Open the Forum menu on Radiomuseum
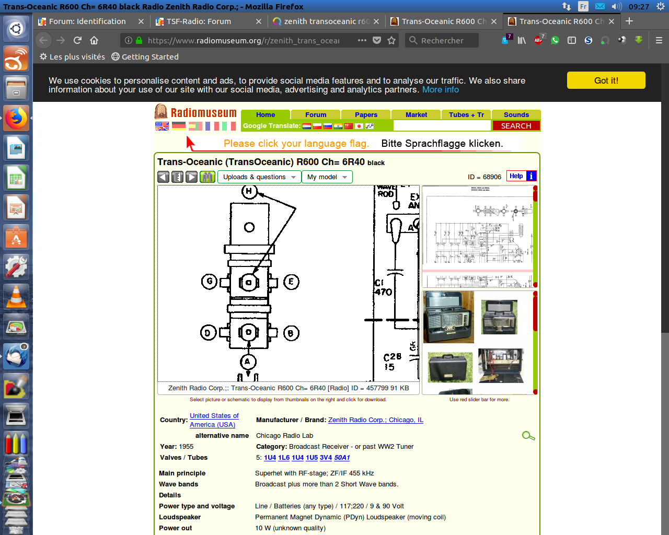669x535 pixels. pos(316,115)
